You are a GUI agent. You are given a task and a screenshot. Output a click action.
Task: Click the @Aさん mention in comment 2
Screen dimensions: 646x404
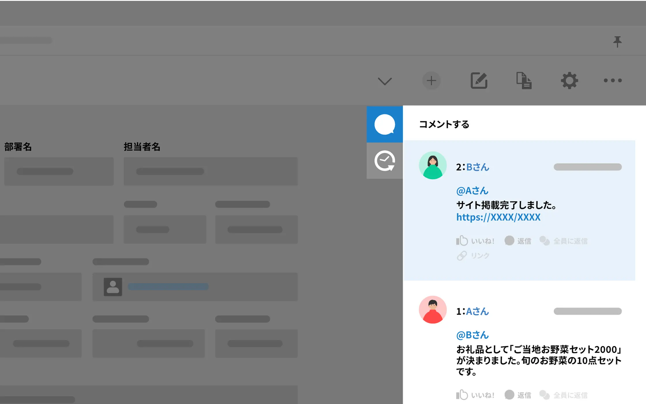(x=472, y=191)
